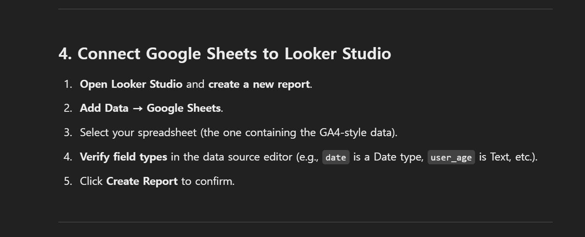Click the "is Text, etc." text

[507, 157]
